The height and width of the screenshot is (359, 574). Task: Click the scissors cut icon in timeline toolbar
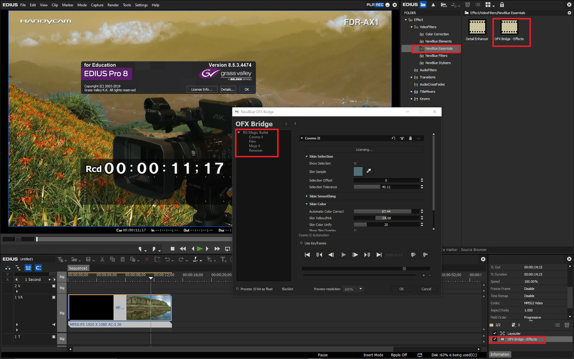click(102, 259)
